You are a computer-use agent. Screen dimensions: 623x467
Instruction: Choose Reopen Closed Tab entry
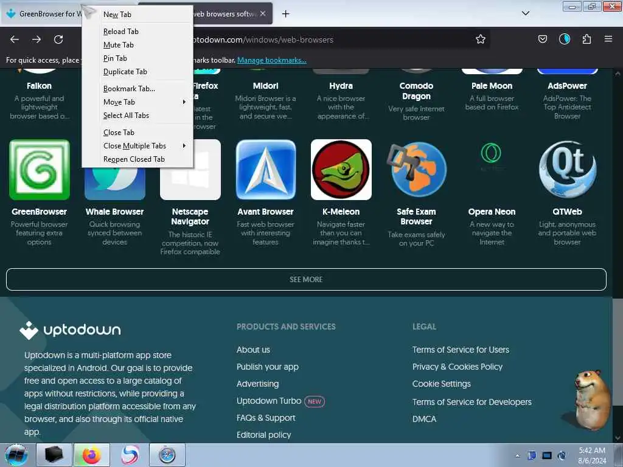click(x=137, y=159)
